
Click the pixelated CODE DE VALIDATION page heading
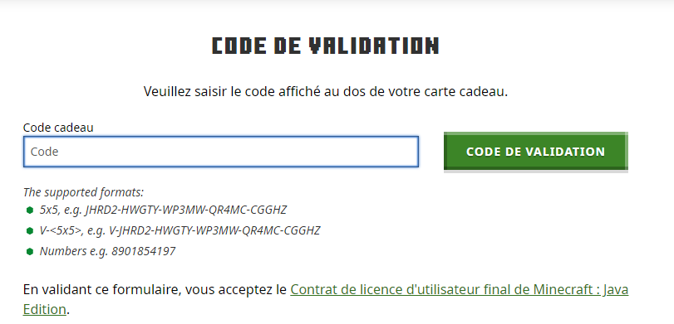click(326, 46)
